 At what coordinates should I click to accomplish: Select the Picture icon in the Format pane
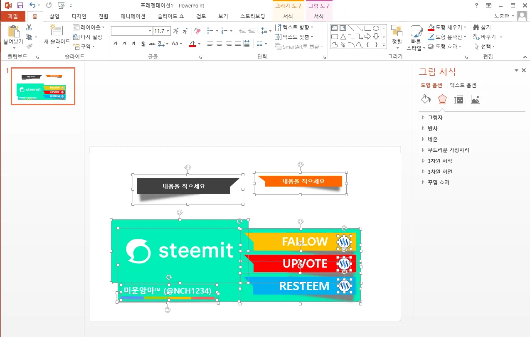coord(475,99)
